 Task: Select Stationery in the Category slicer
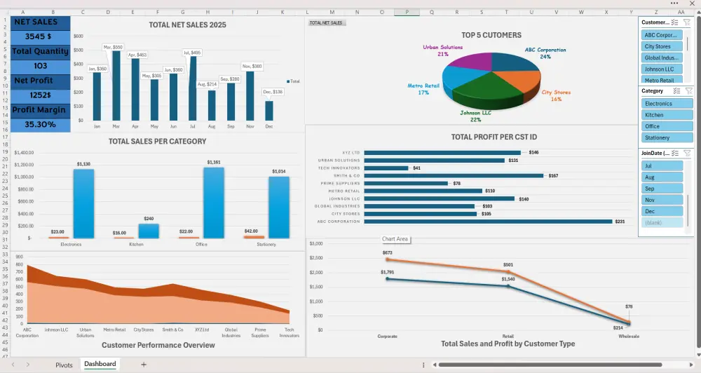tap(667, 137)
